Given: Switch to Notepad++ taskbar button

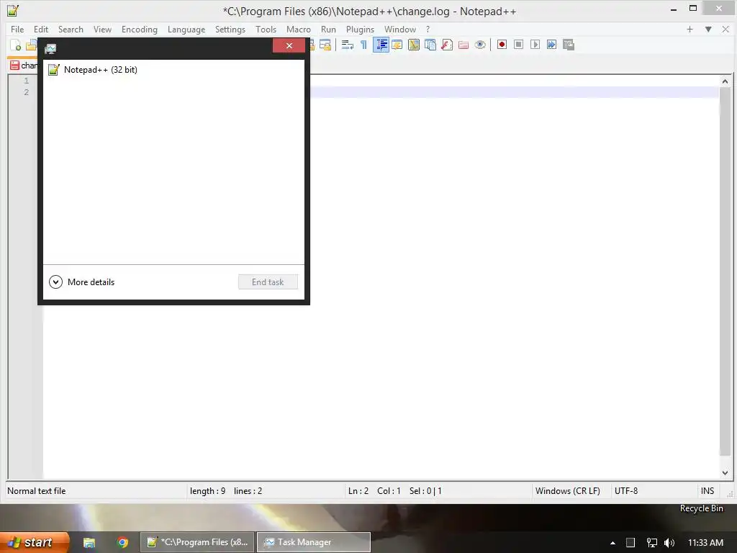Looking at the screenshot, I should click(x=197, y=542).
